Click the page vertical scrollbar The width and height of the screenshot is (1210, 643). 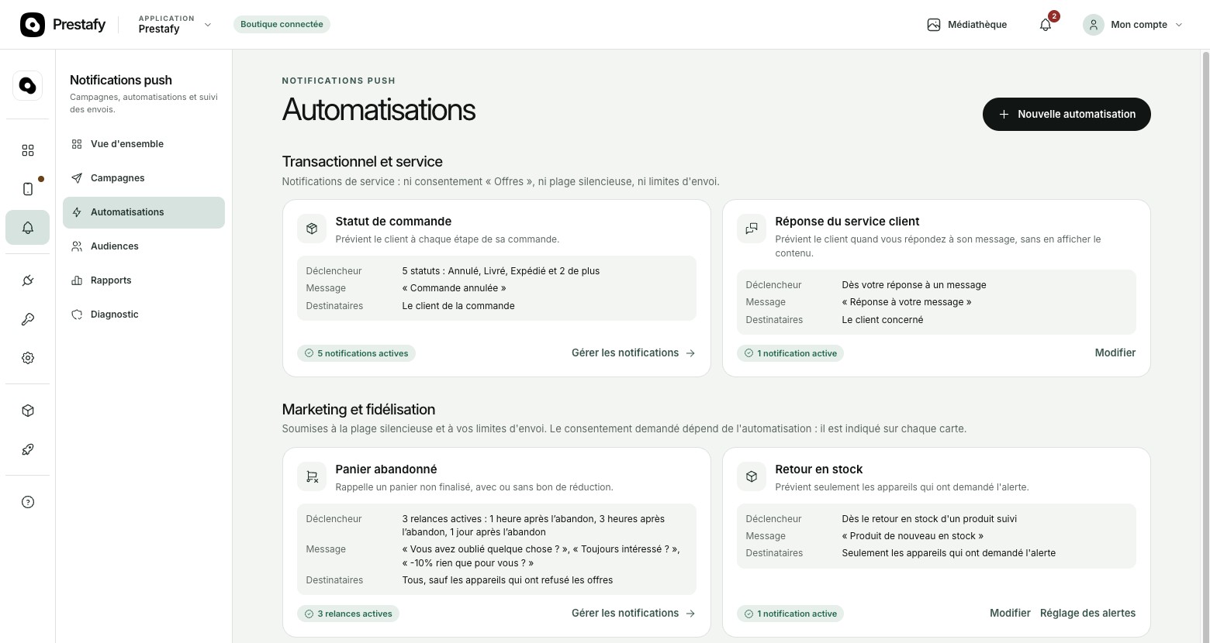pyautogui.click(x=1205, y=346)
